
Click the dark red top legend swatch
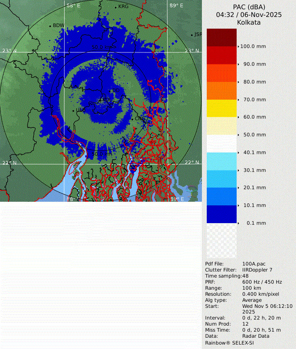pos(221,37)
